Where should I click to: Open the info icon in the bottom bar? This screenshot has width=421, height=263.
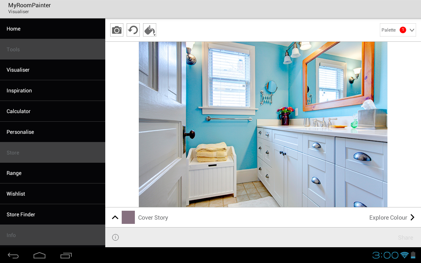pos(115,237)
